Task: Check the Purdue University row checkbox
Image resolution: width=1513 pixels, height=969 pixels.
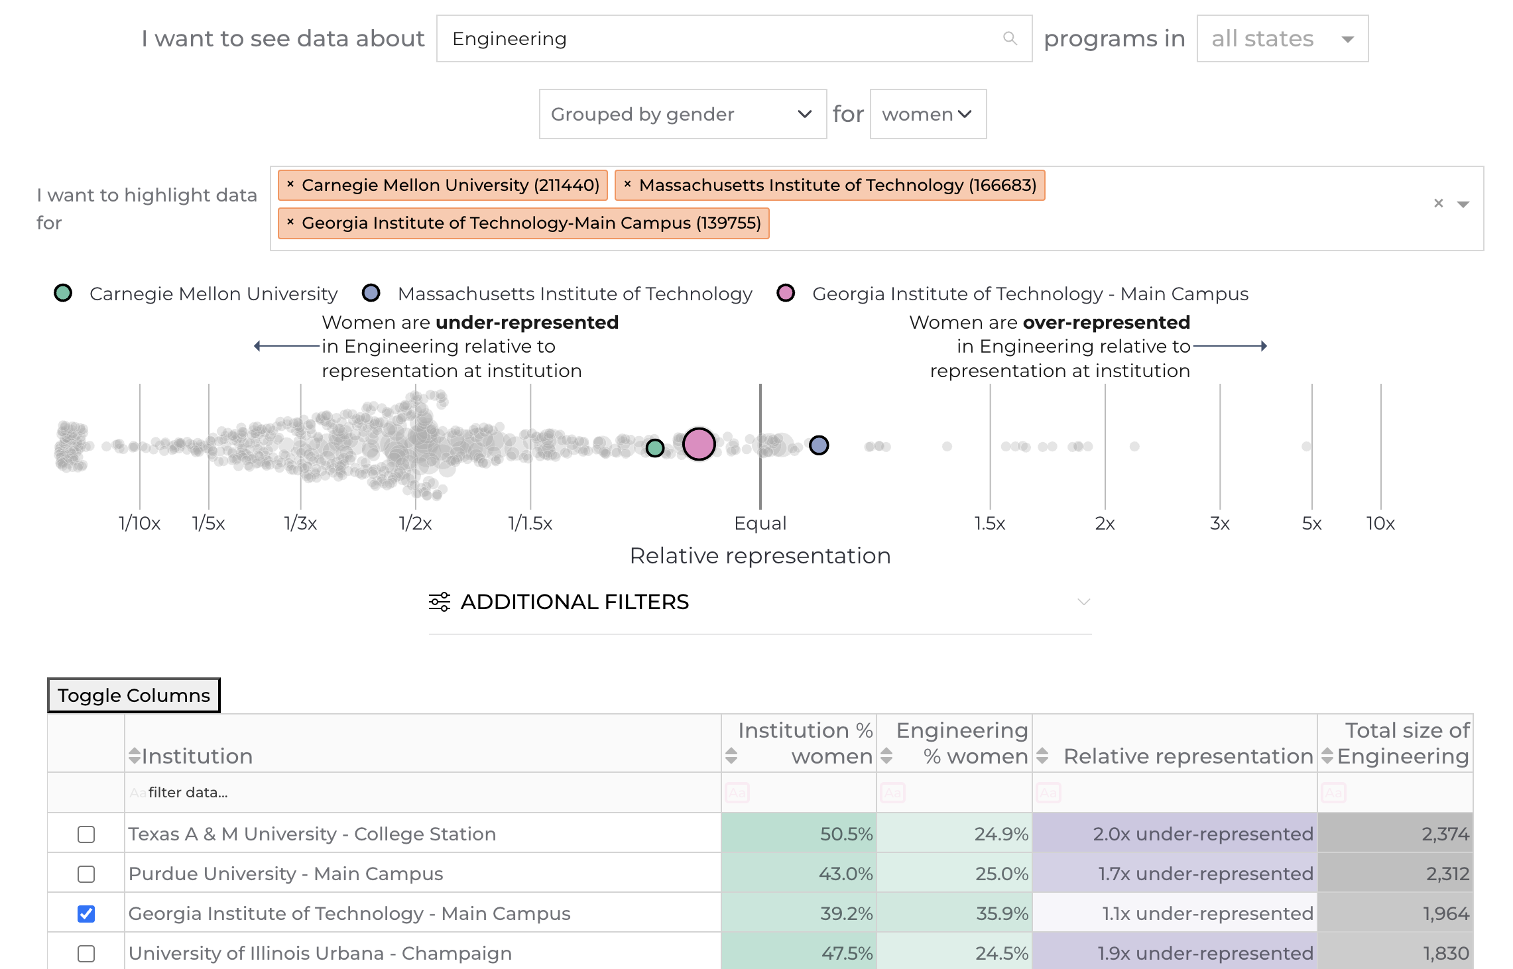Action: coord(86,874)
